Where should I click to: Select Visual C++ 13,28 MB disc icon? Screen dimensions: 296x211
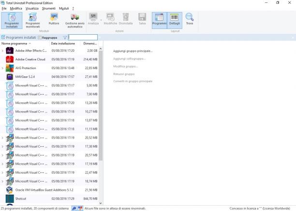click(x=10, y=103)
